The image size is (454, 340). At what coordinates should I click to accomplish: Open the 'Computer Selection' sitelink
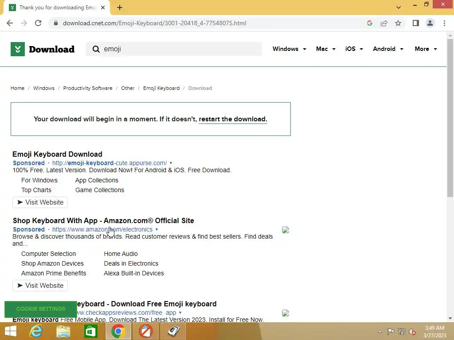tap(48, 254)
